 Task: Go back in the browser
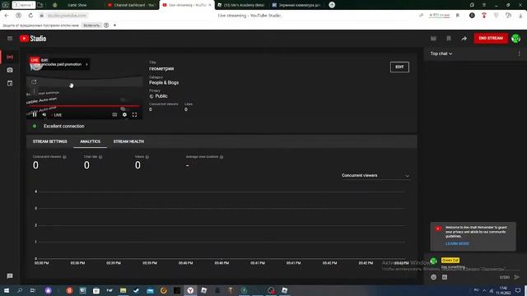click(x=7, y=16)
